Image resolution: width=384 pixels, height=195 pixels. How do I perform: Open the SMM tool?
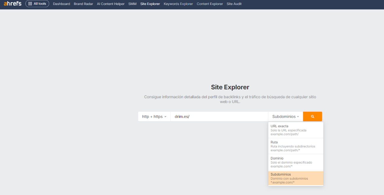132,4
